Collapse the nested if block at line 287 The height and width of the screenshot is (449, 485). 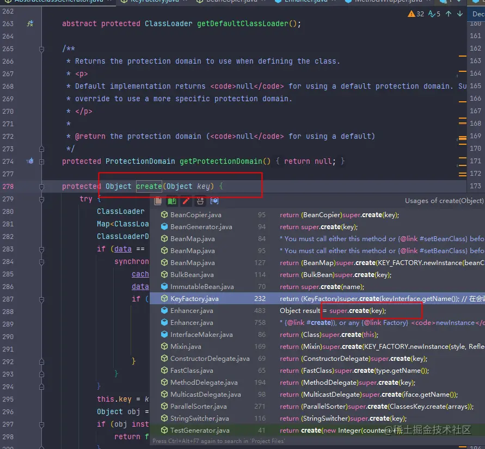coord(42,299)
